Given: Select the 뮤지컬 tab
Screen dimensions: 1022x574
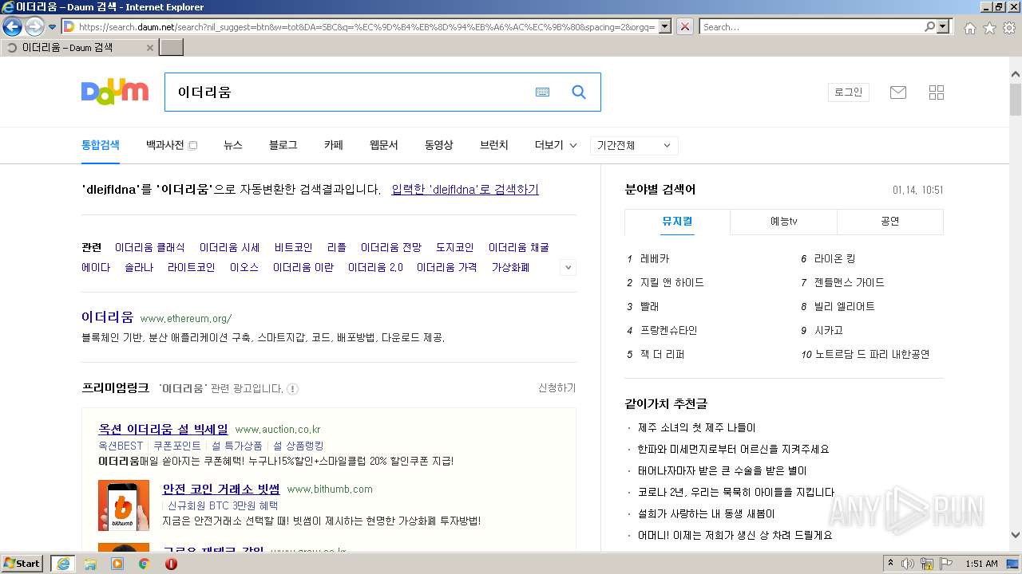Looking at the screenshot, I should [x=677, y=222].
